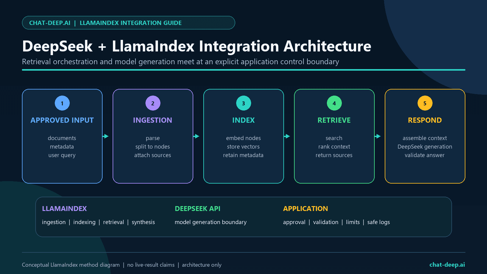The width and height of the screenshot is (487, 274).
Task: Click 'approval' in the legend
Action: click(294, 222)
